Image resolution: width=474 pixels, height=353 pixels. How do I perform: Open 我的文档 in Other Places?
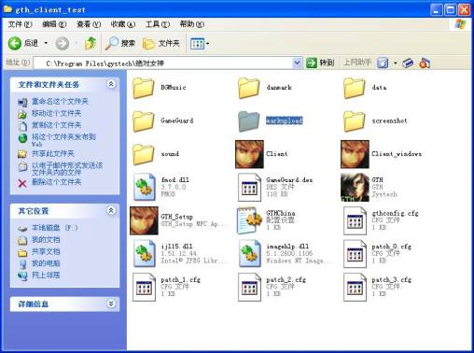click(x=46, y=240)
